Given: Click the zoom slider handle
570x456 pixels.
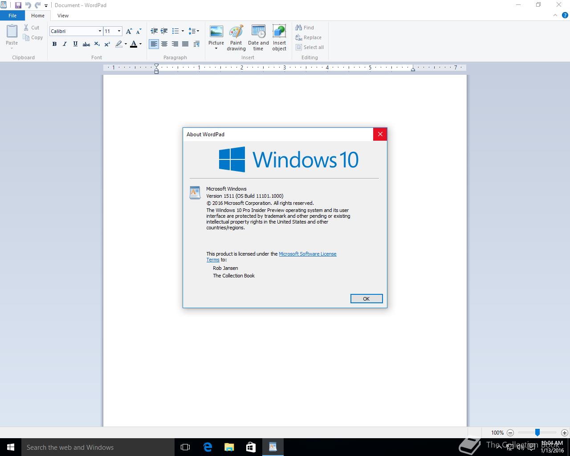Looking at the screenshot, I should tap(537, 432).
